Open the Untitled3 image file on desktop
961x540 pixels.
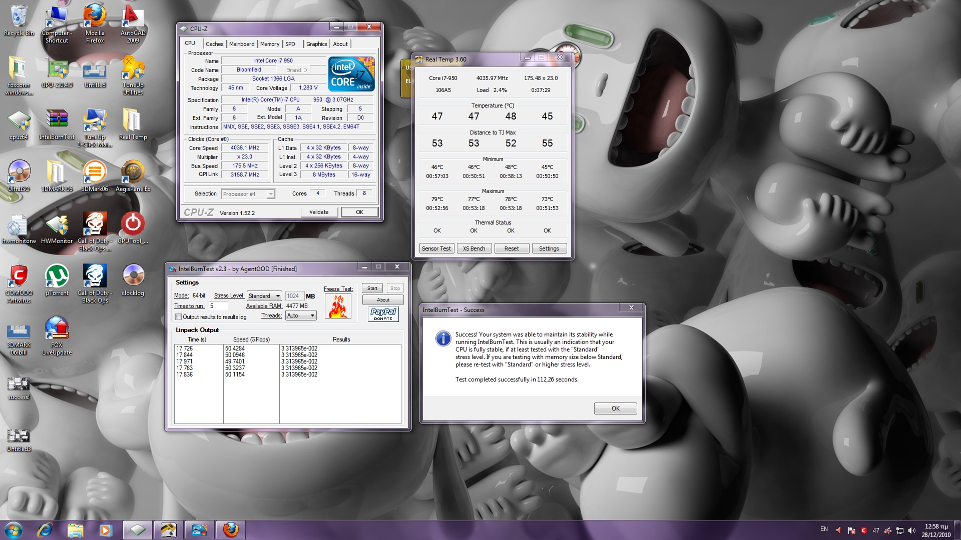19,439
